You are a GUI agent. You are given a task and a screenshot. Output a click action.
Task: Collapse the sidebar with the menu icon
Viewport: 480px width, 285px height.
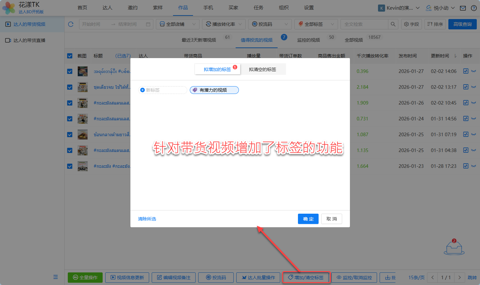pos(56,277)
